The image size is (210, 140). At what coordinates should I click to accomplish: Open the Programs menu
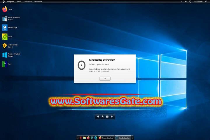click(10, 2)
